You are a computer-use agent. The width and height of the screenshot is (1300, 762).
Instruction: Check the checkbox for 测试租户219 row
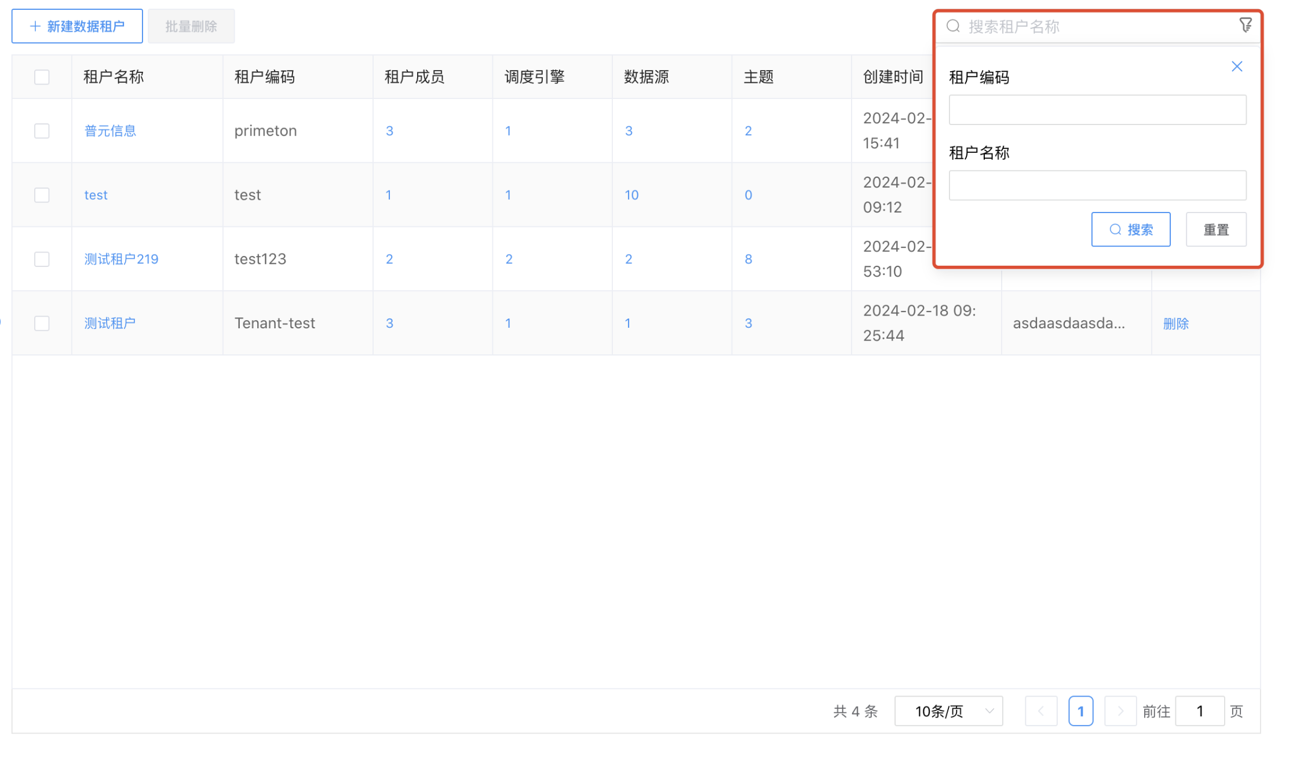tap(41, 259)
